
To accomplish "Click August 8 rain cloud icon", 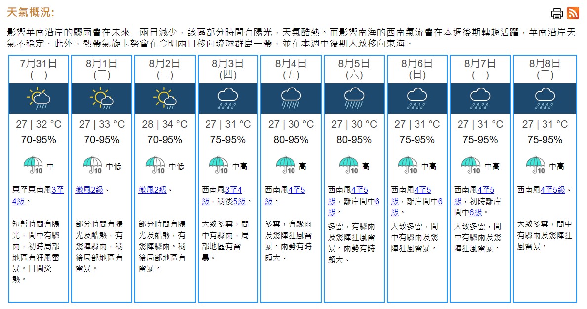I will pyautogui.click(x=545, y=98).
